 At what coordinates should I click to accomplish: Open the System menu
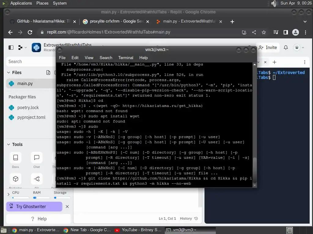pos(60,3)
